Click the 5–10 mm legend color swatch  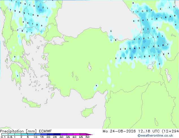coord(31,134)
